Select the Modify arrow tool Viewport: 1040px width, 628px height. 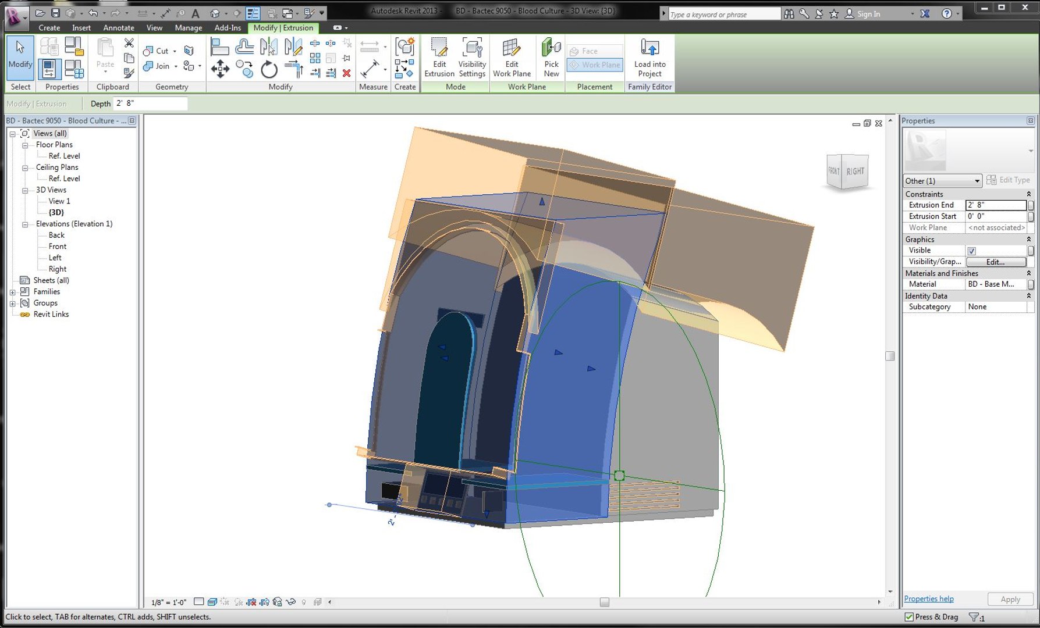20,57
